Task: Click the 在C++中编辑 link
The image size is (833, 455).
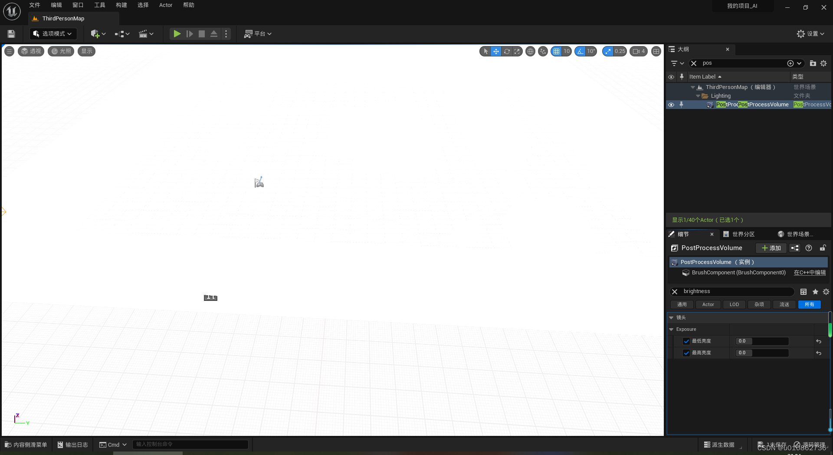Action: pos(810,273)
